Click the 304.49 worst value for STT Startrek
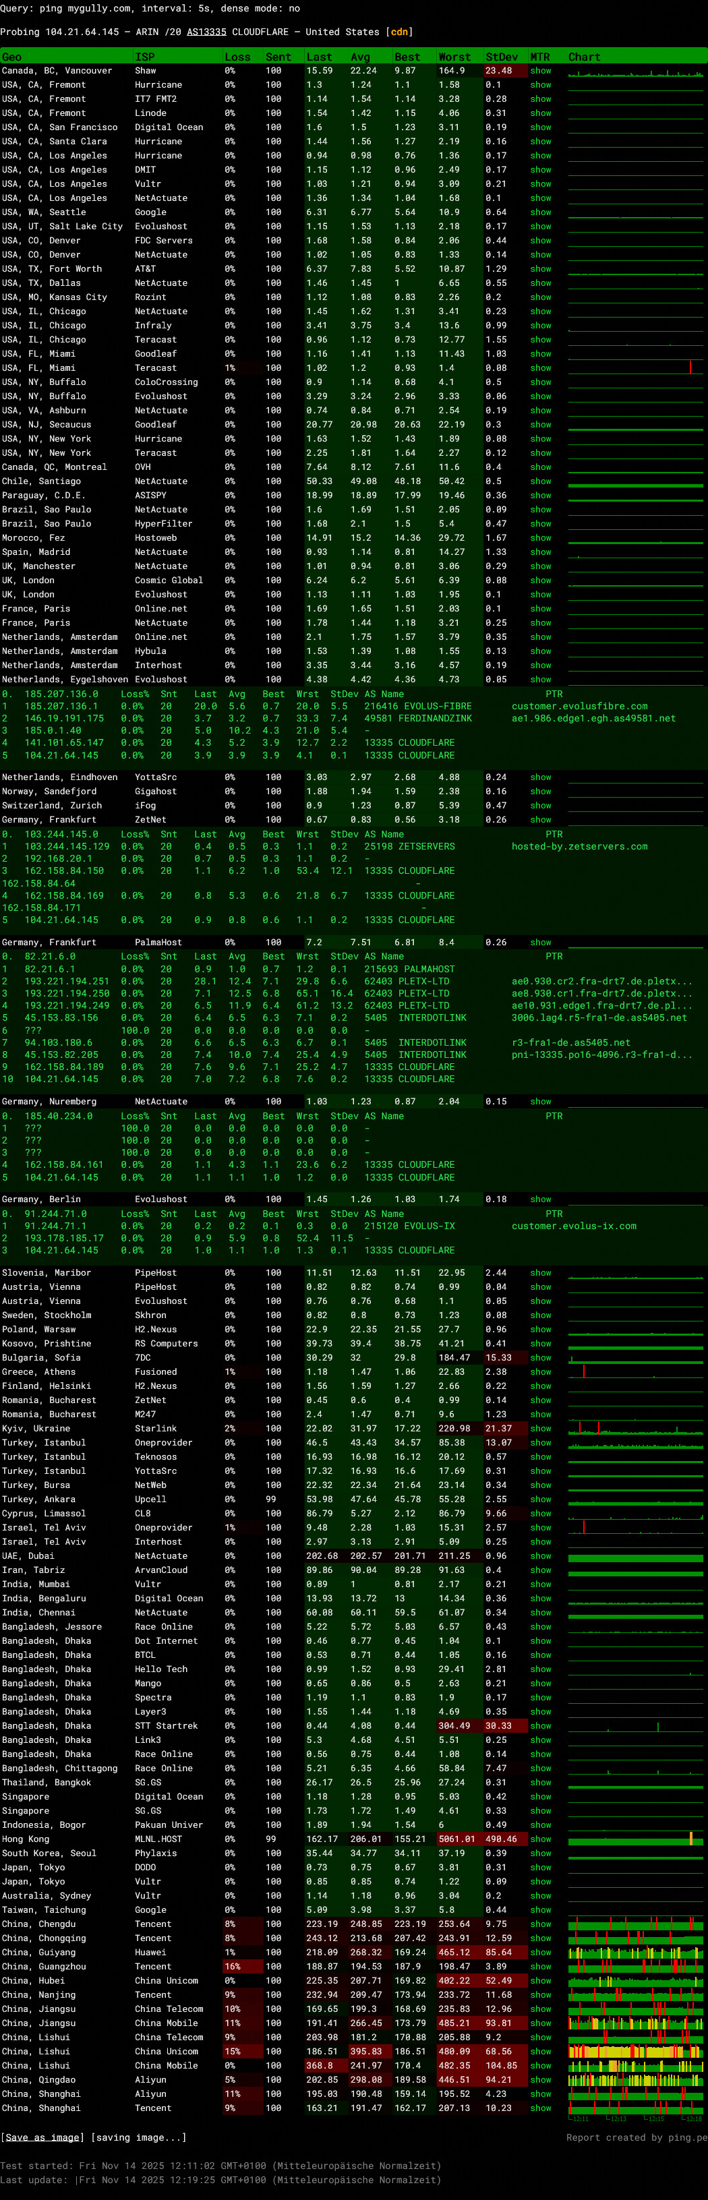 (454, 1725)
